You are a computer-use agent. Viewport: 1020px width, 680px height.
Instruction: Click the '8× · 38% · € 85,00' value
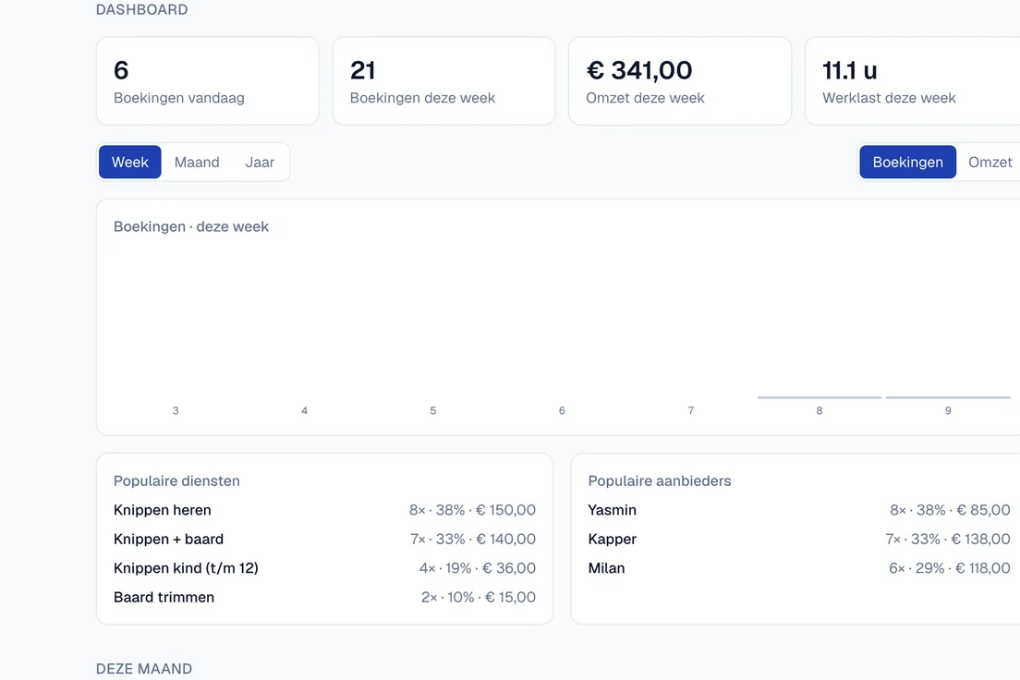pyautogui.click(x=951, y=510)
